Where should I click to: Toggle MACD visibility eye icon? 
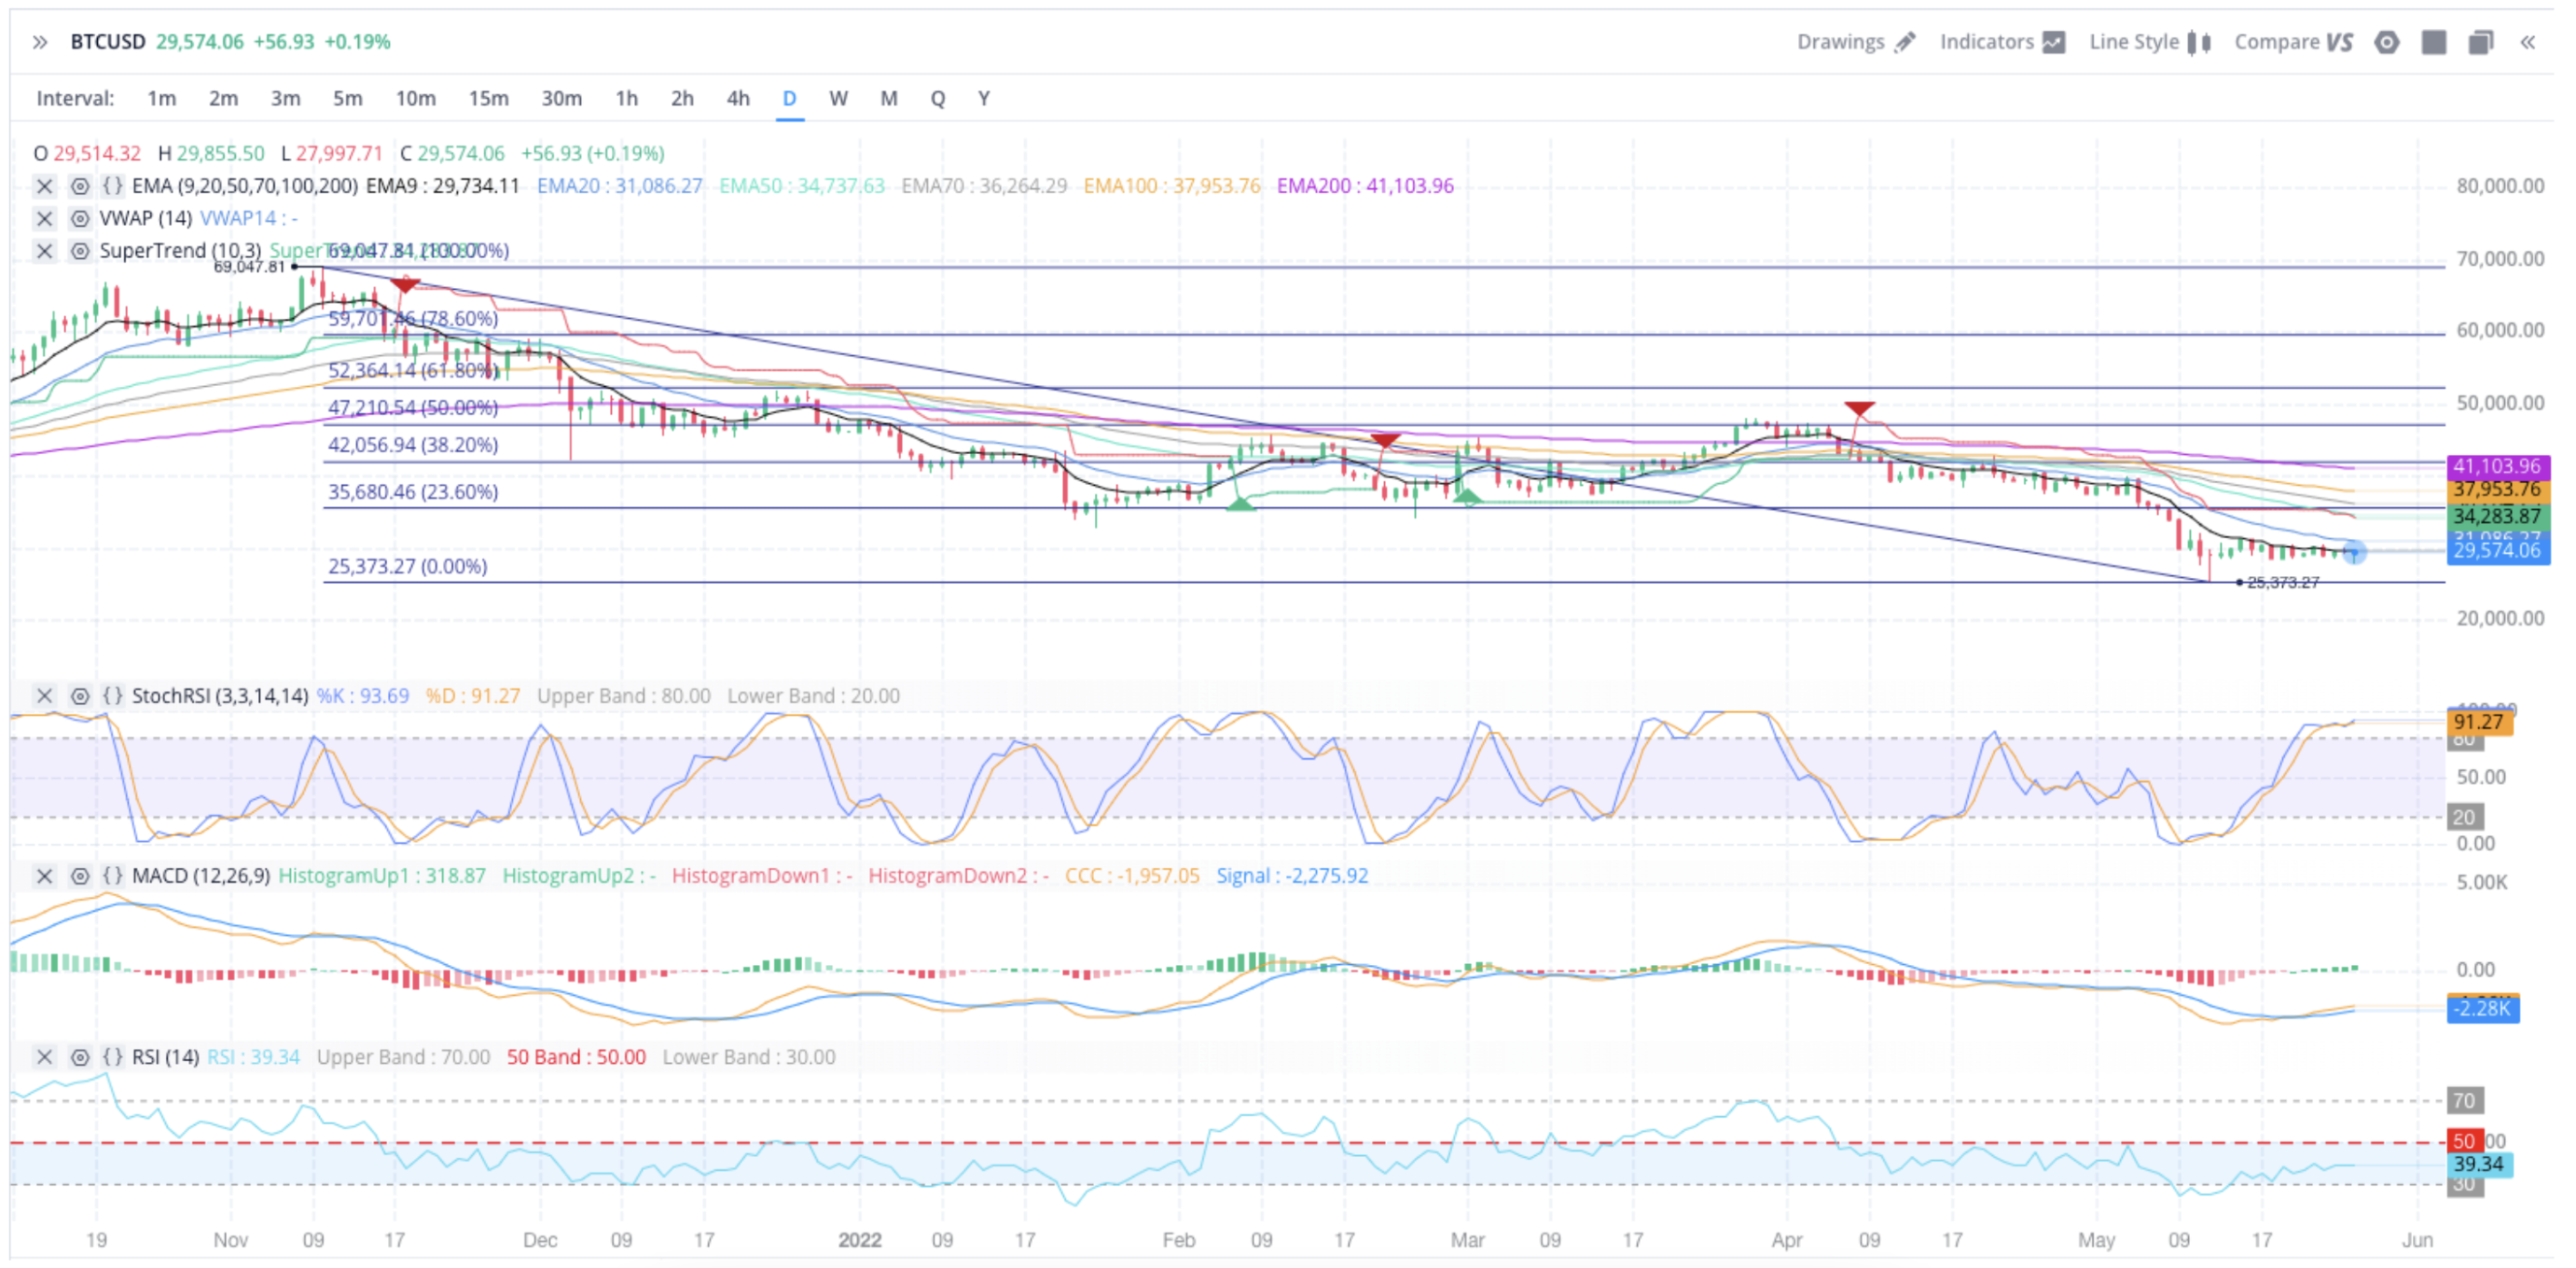pyautogui.click(x=80, y=876)
